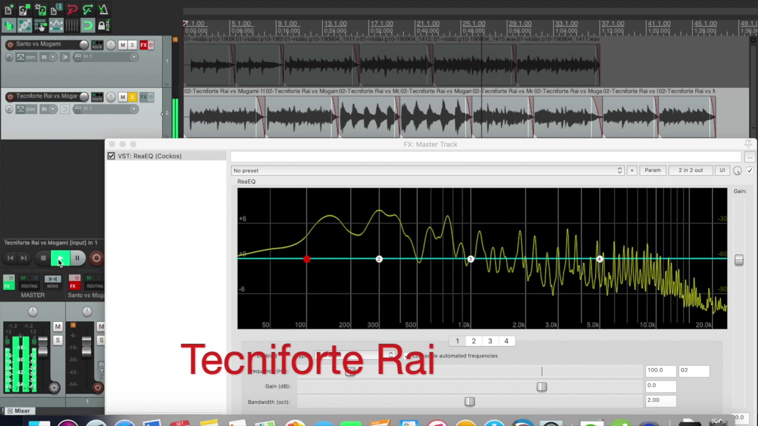Select ReaEQ band tab 4
758x426 pixels.
tap(506, 341)
